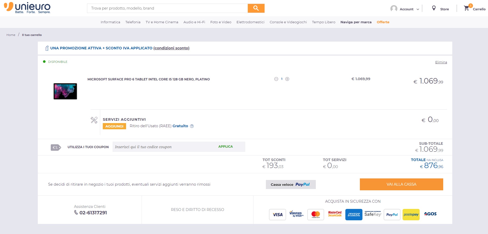Click the Surface Pro product thumbnail
Image resolution: width=488 pixels, height=234 pixels.
pos(65,91)
